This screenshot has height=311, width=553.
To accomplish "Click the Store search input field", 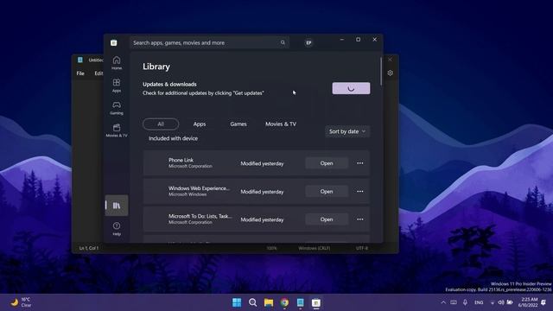I will pos(209,42).
